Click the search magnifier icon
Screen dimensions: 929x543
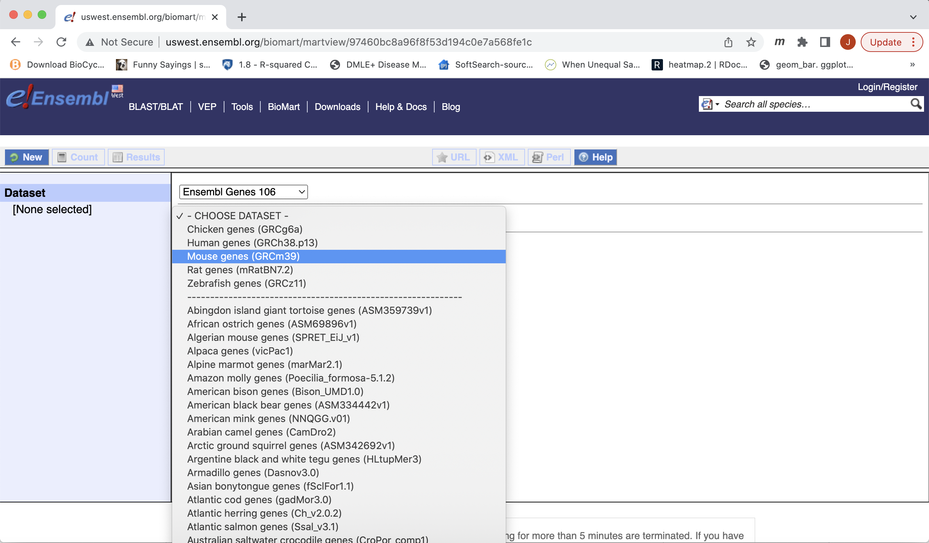pos(916,104)
